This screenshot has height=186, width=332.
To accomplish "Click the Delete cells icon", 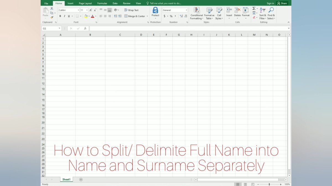I will 237,10.
